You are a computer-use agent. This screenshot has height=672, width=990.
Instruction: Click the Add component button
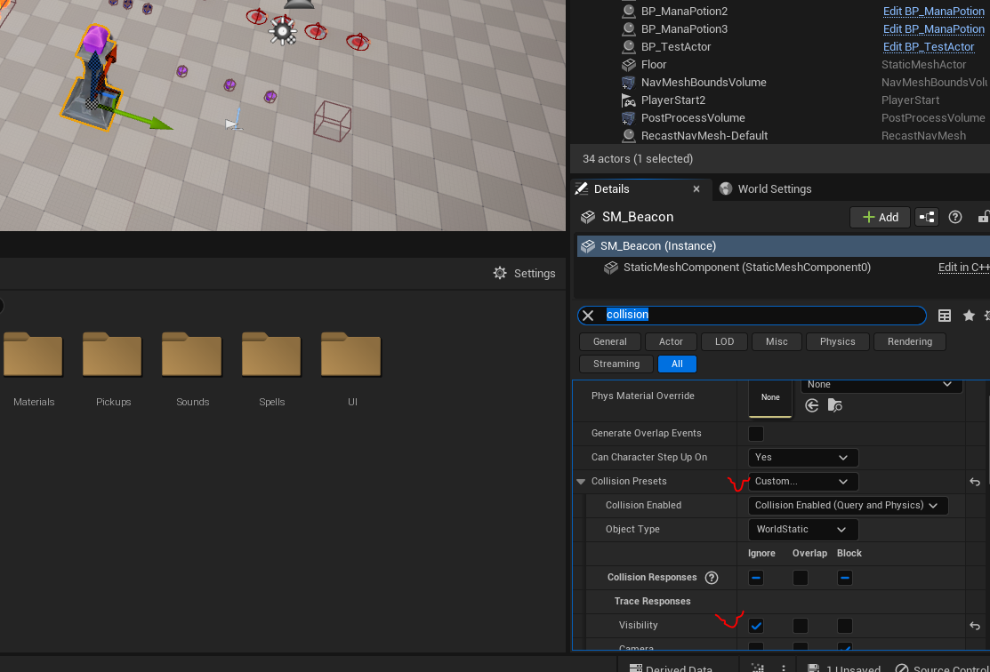point(880,217)
